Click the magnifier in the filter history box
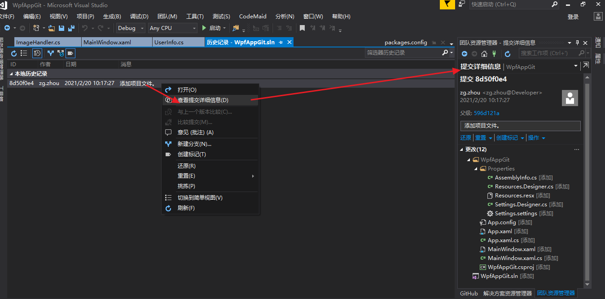This screenshot has height=299, width=605. [x=445, y=53]
